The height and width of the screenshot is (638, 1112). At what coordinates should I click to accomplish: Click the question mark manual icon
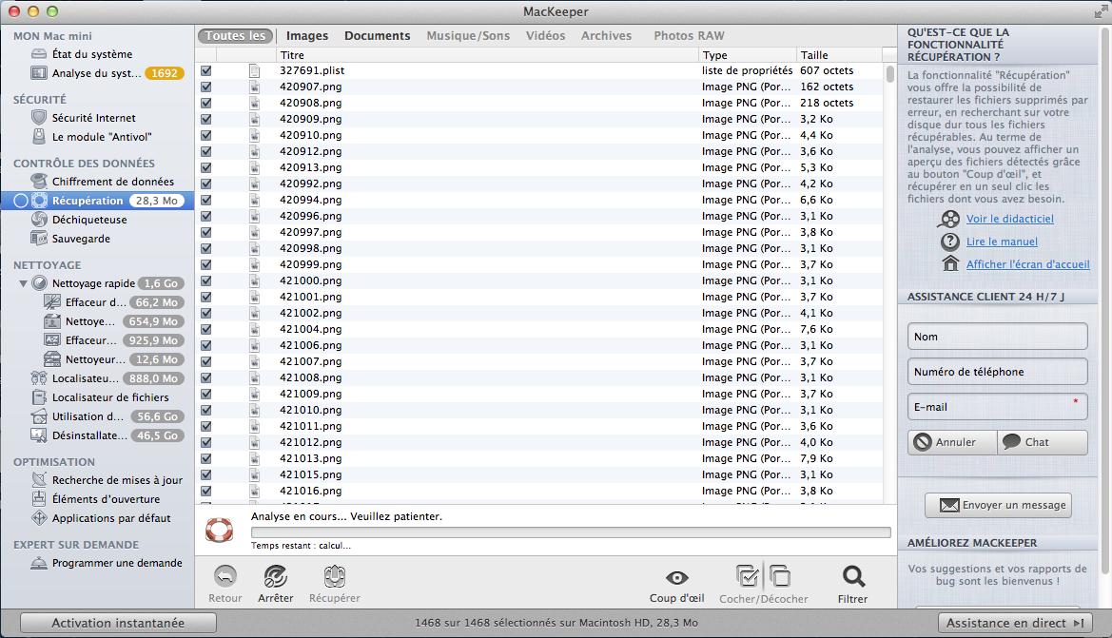pyautogui.click(x=950, y=241)
